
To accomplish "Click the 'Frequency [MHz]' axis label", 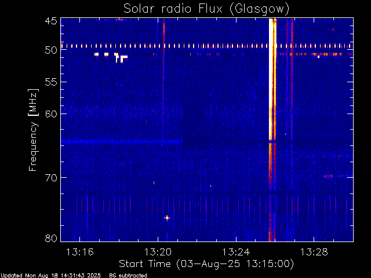I will (33, 130).
